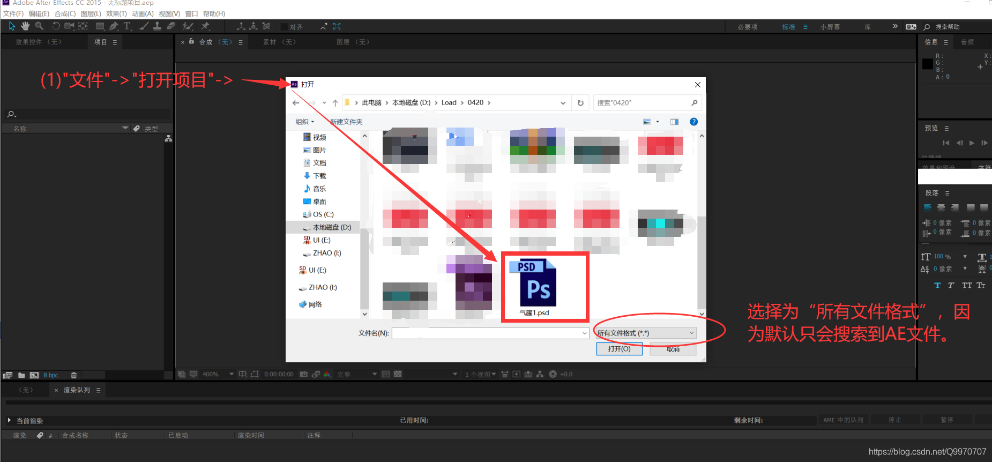Expand the 当前渲染 disclosure triangle
Viewport: 992px width, 462px height.
[9, 420]
